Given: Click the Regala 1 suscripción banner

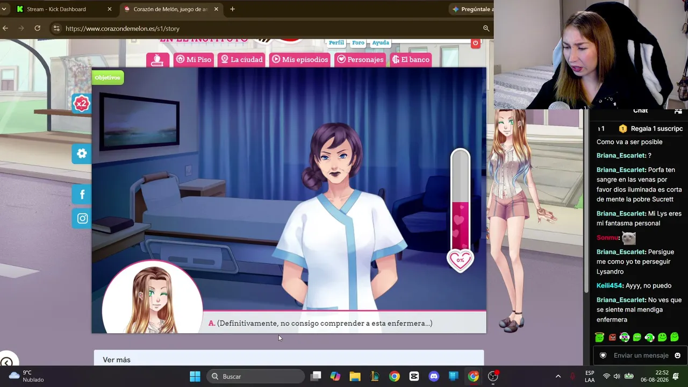Looking at the screenshot, I should [x=651, y=129].
